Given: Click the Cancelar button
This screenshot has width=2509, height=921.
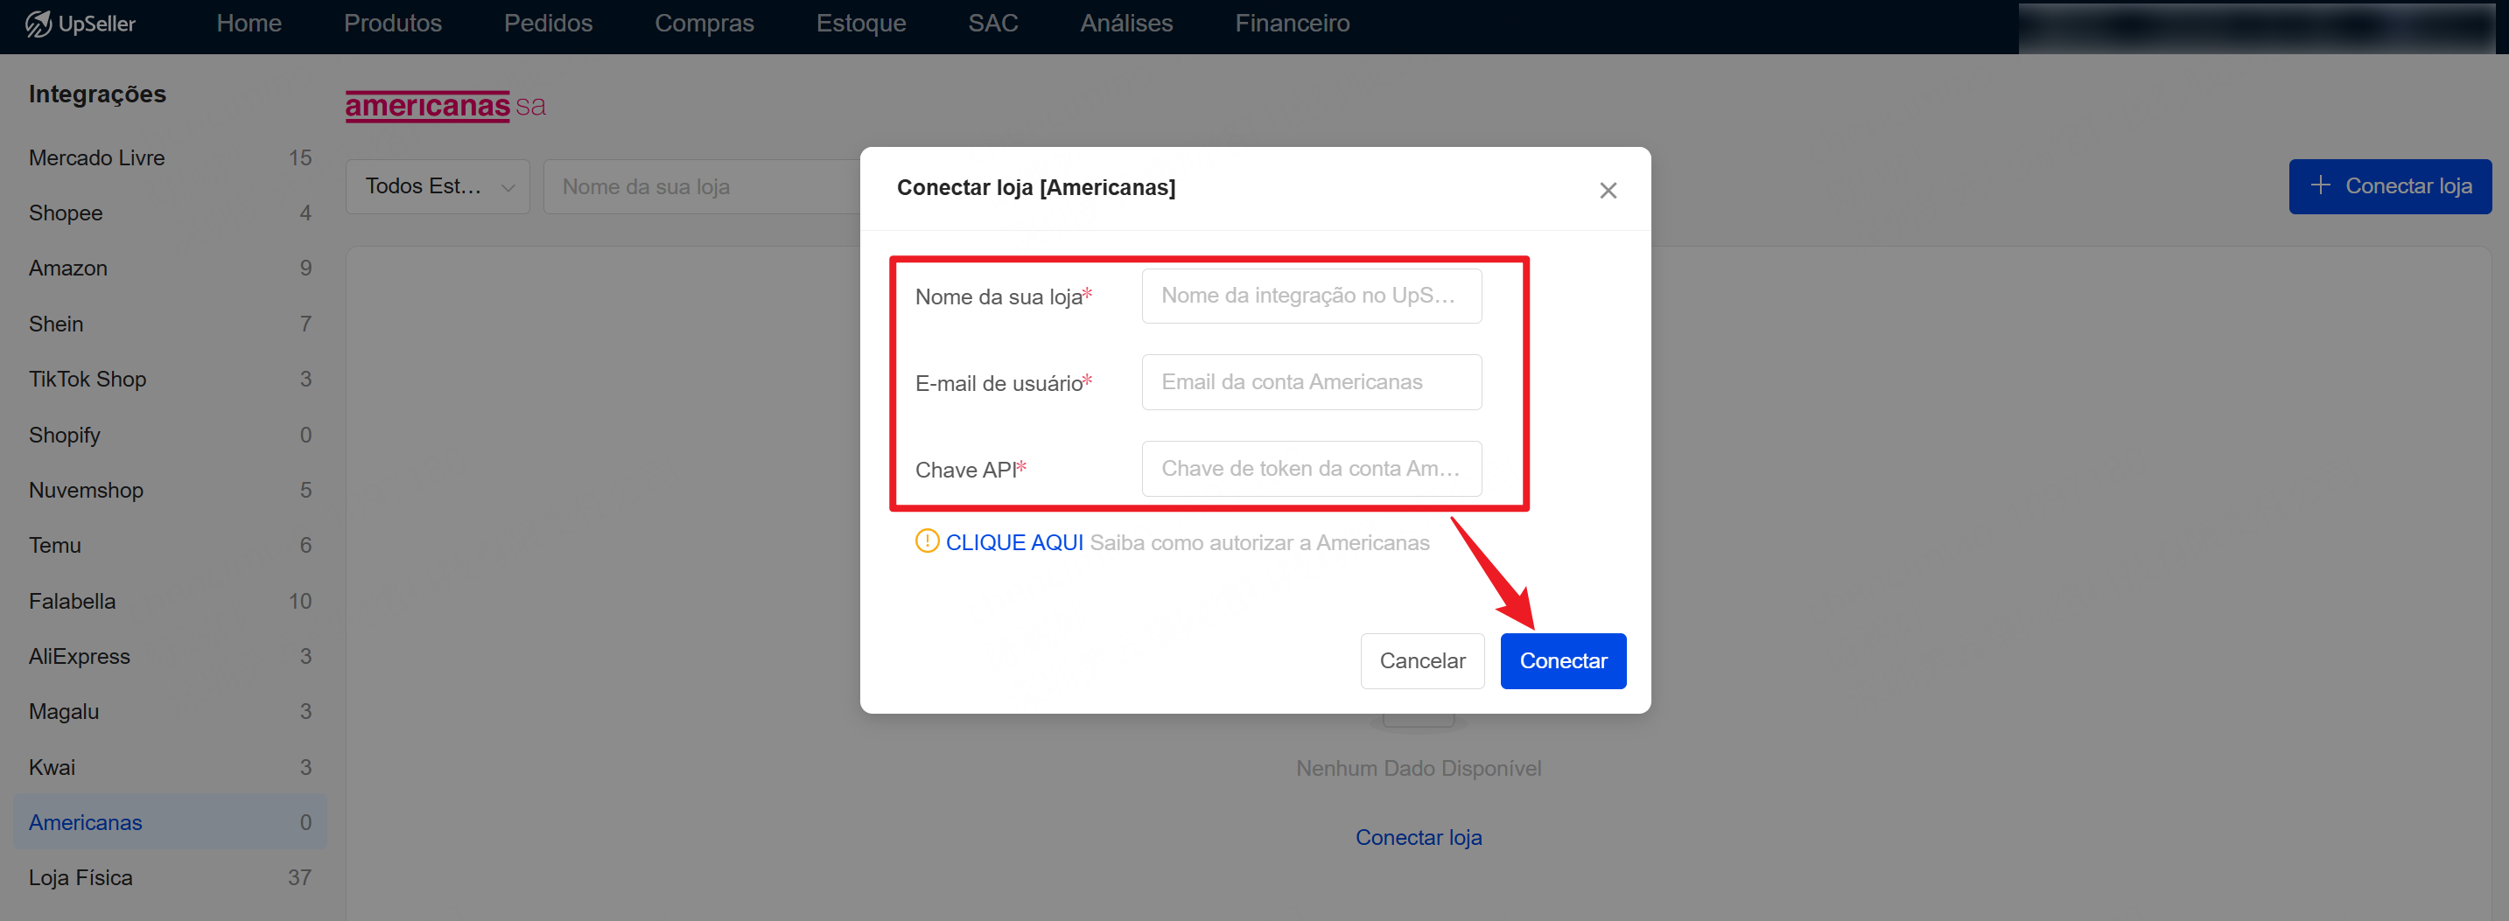Looking at the screenshot, I should (x=1421, y=661).
